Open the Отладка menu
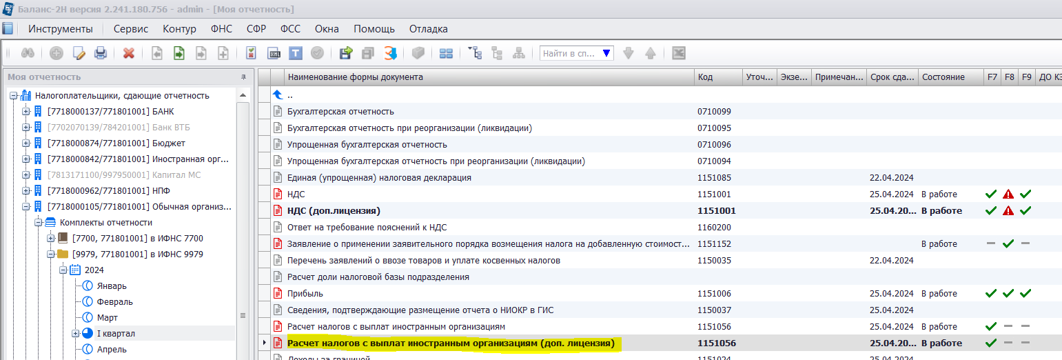 429,28
